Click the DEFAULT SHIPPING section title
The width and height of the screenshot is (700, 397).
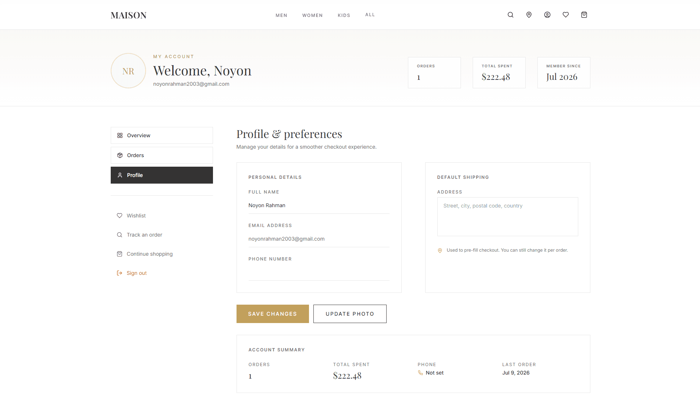pyautogui.click(x=463, y=177)
